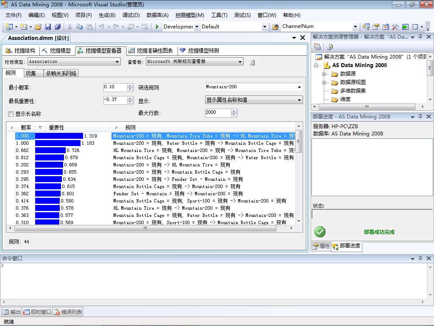Sort by the 规则 column header

click(203, 127)
